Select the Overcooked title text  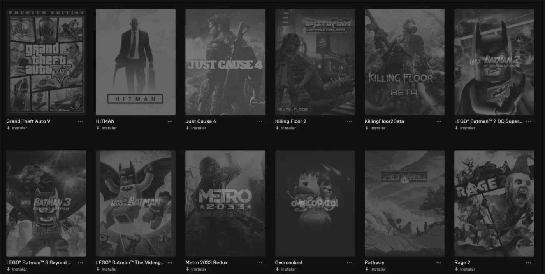[x=288, y=263]
